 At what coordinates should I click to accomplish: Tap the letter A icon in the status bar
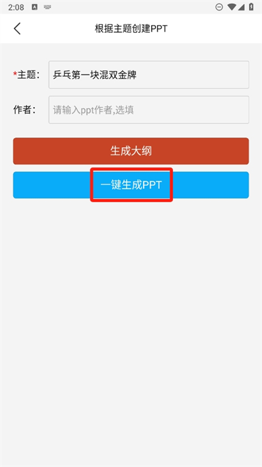(35, 7)
